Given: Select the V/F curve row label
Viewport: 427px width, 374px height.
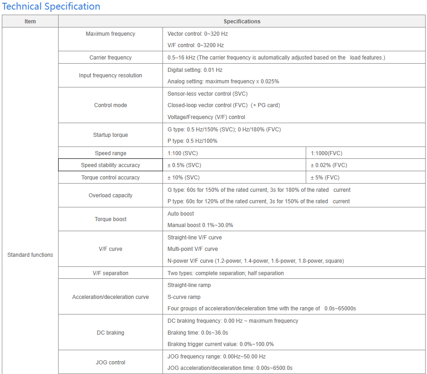Looking at the screenshot, I should coord(110,249).
